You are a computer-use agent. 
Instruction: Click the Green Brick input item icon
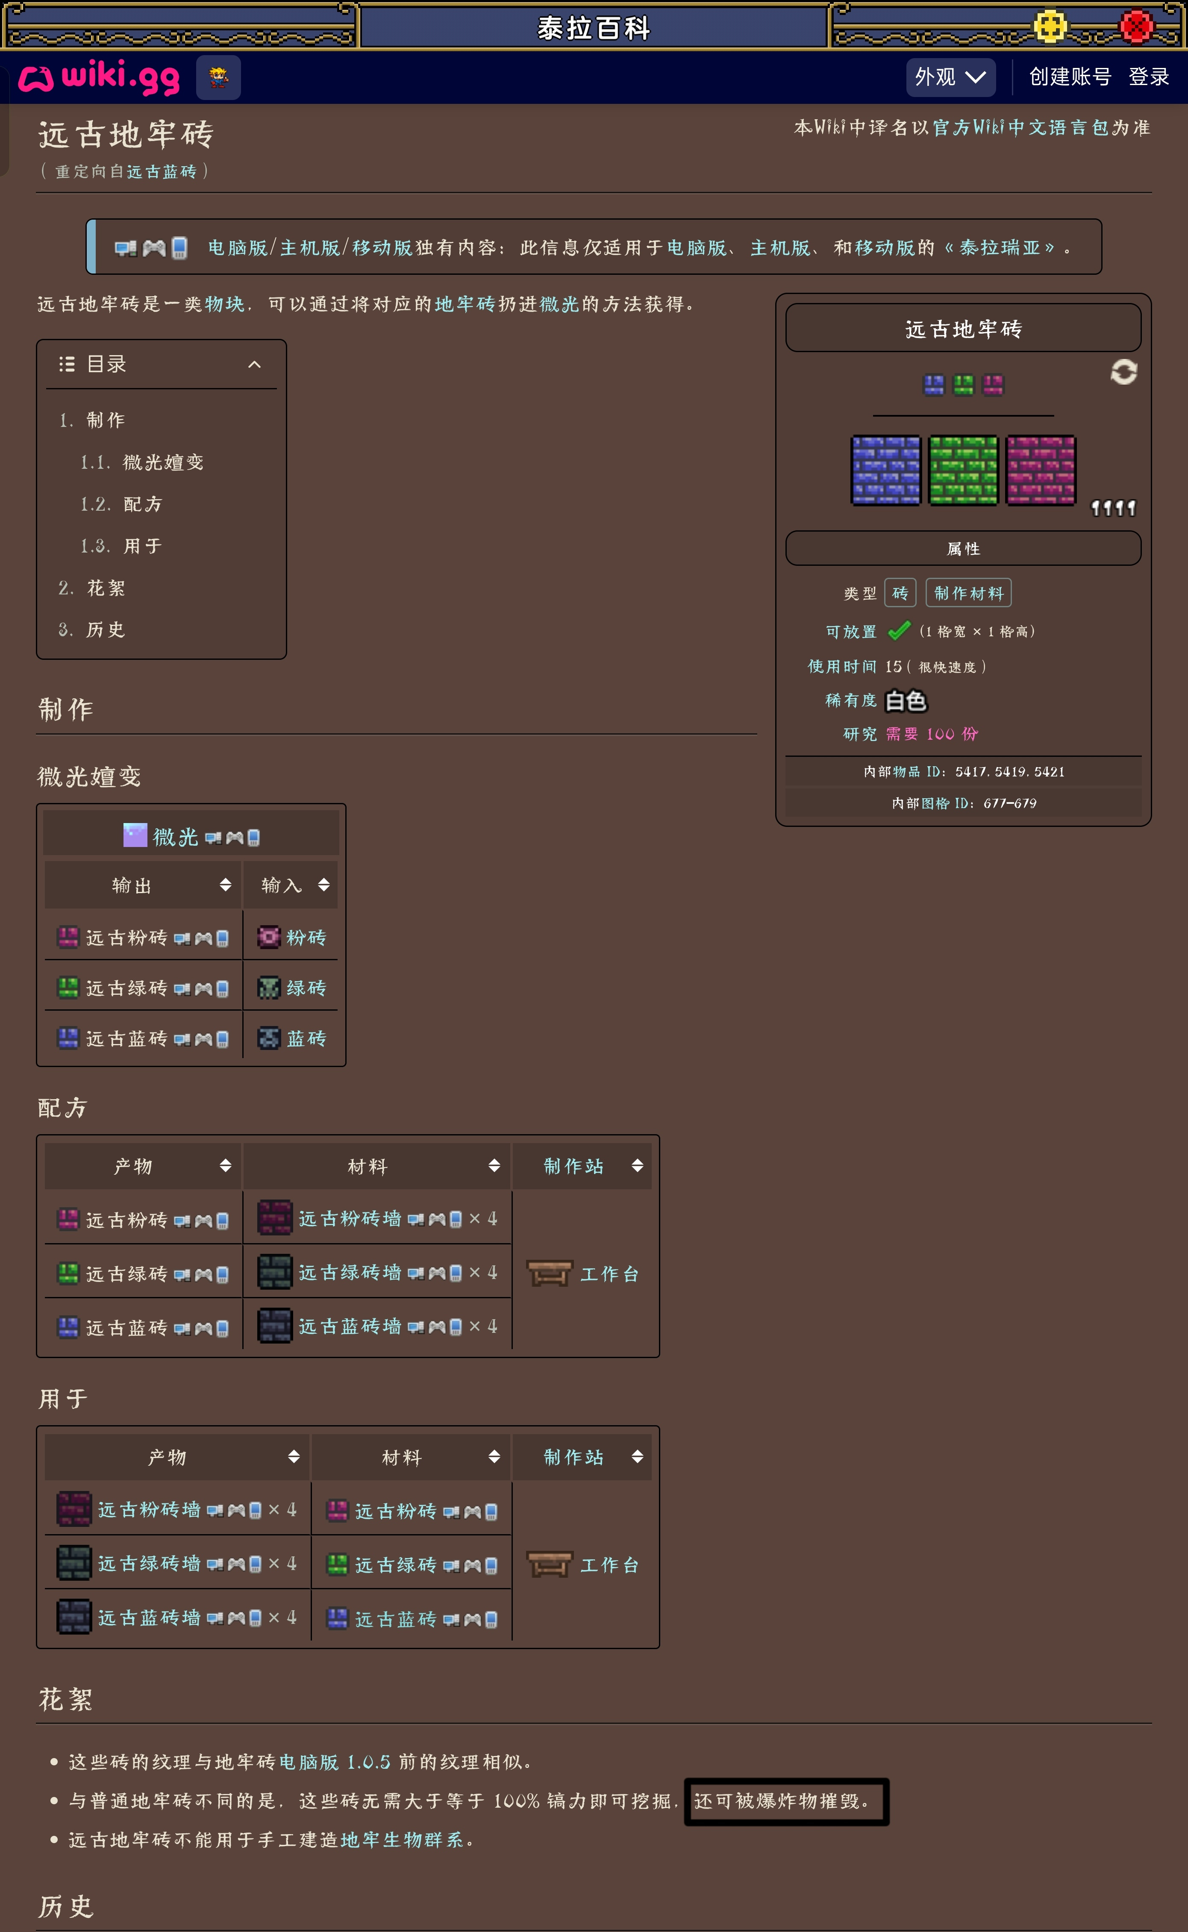coord(269,988)
